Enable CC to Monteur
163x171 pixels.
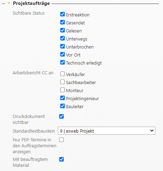pos(62,90)
